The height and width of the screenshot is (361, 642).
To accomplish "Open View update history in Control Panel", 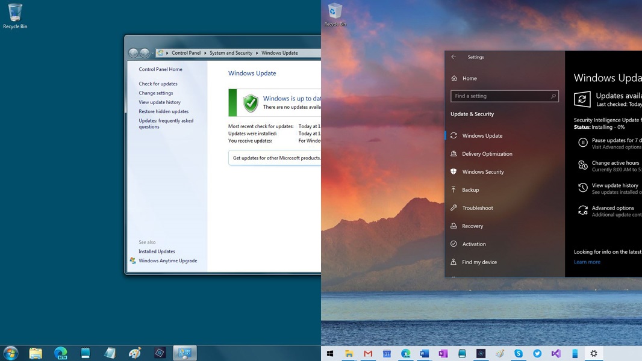I will pyautogui.click(x=160, y=102).
